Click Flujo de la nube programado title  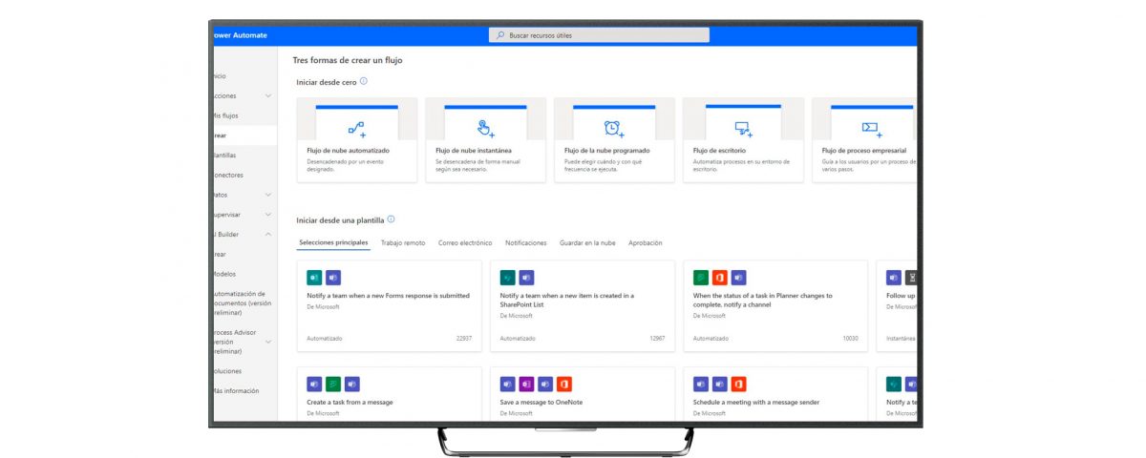click(x=606, y=151)
